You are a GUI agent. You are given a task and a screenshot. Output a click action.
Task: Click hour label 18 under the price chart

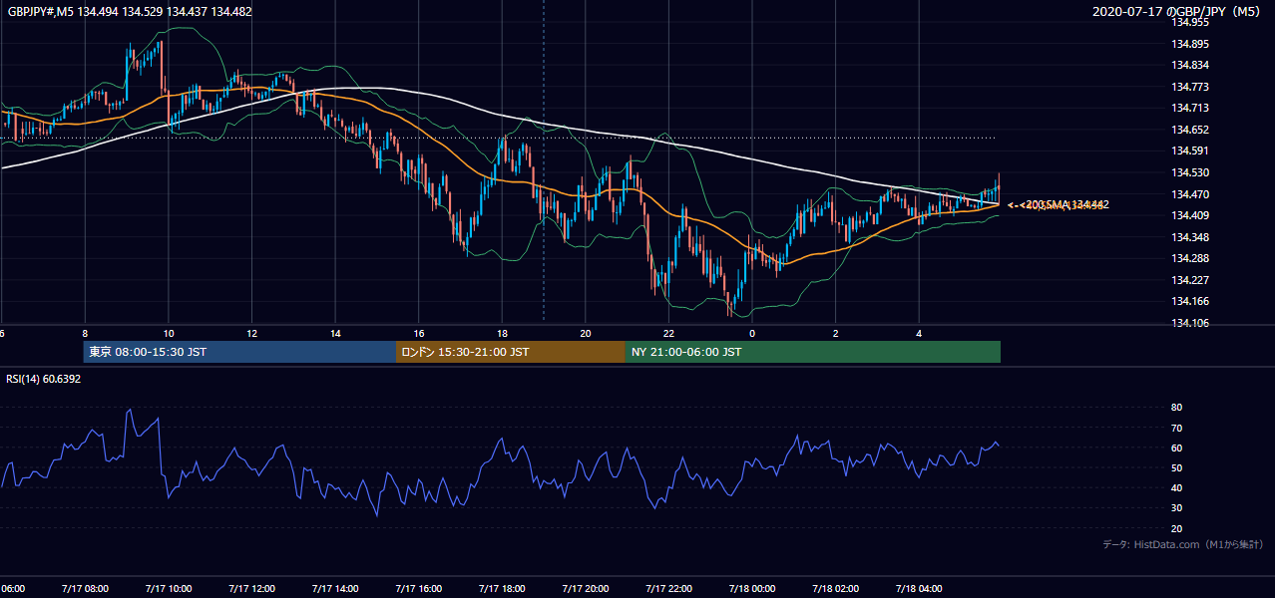point(502,334)
